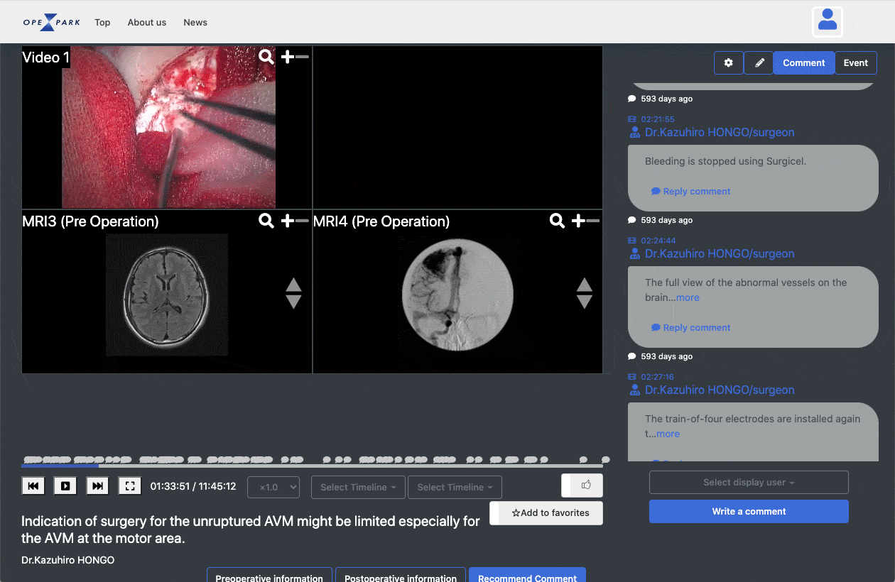895x582 pixels.
Task: Open the Top menu item
Action: coord(102,22)
